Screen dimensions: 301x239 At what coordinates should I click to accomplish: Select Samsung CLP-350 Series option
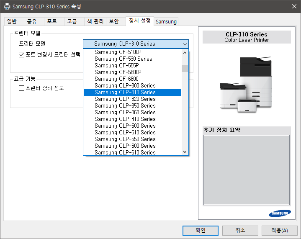click(x=132, y=106)
